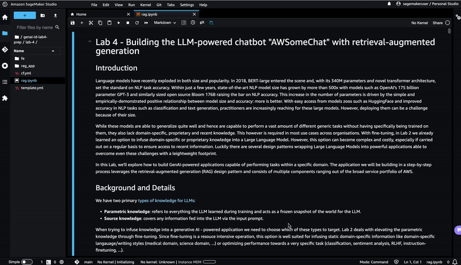Click the git button in notebook toolbar

202,22
